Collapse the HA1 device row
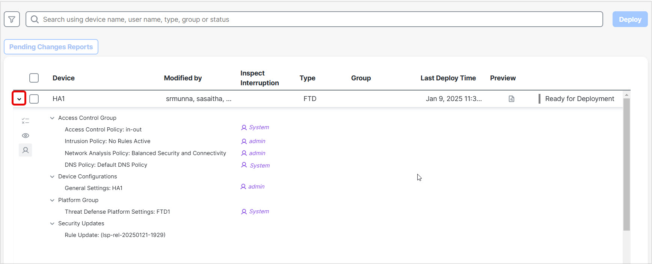 pyautogui.click(x=19, y=99)
